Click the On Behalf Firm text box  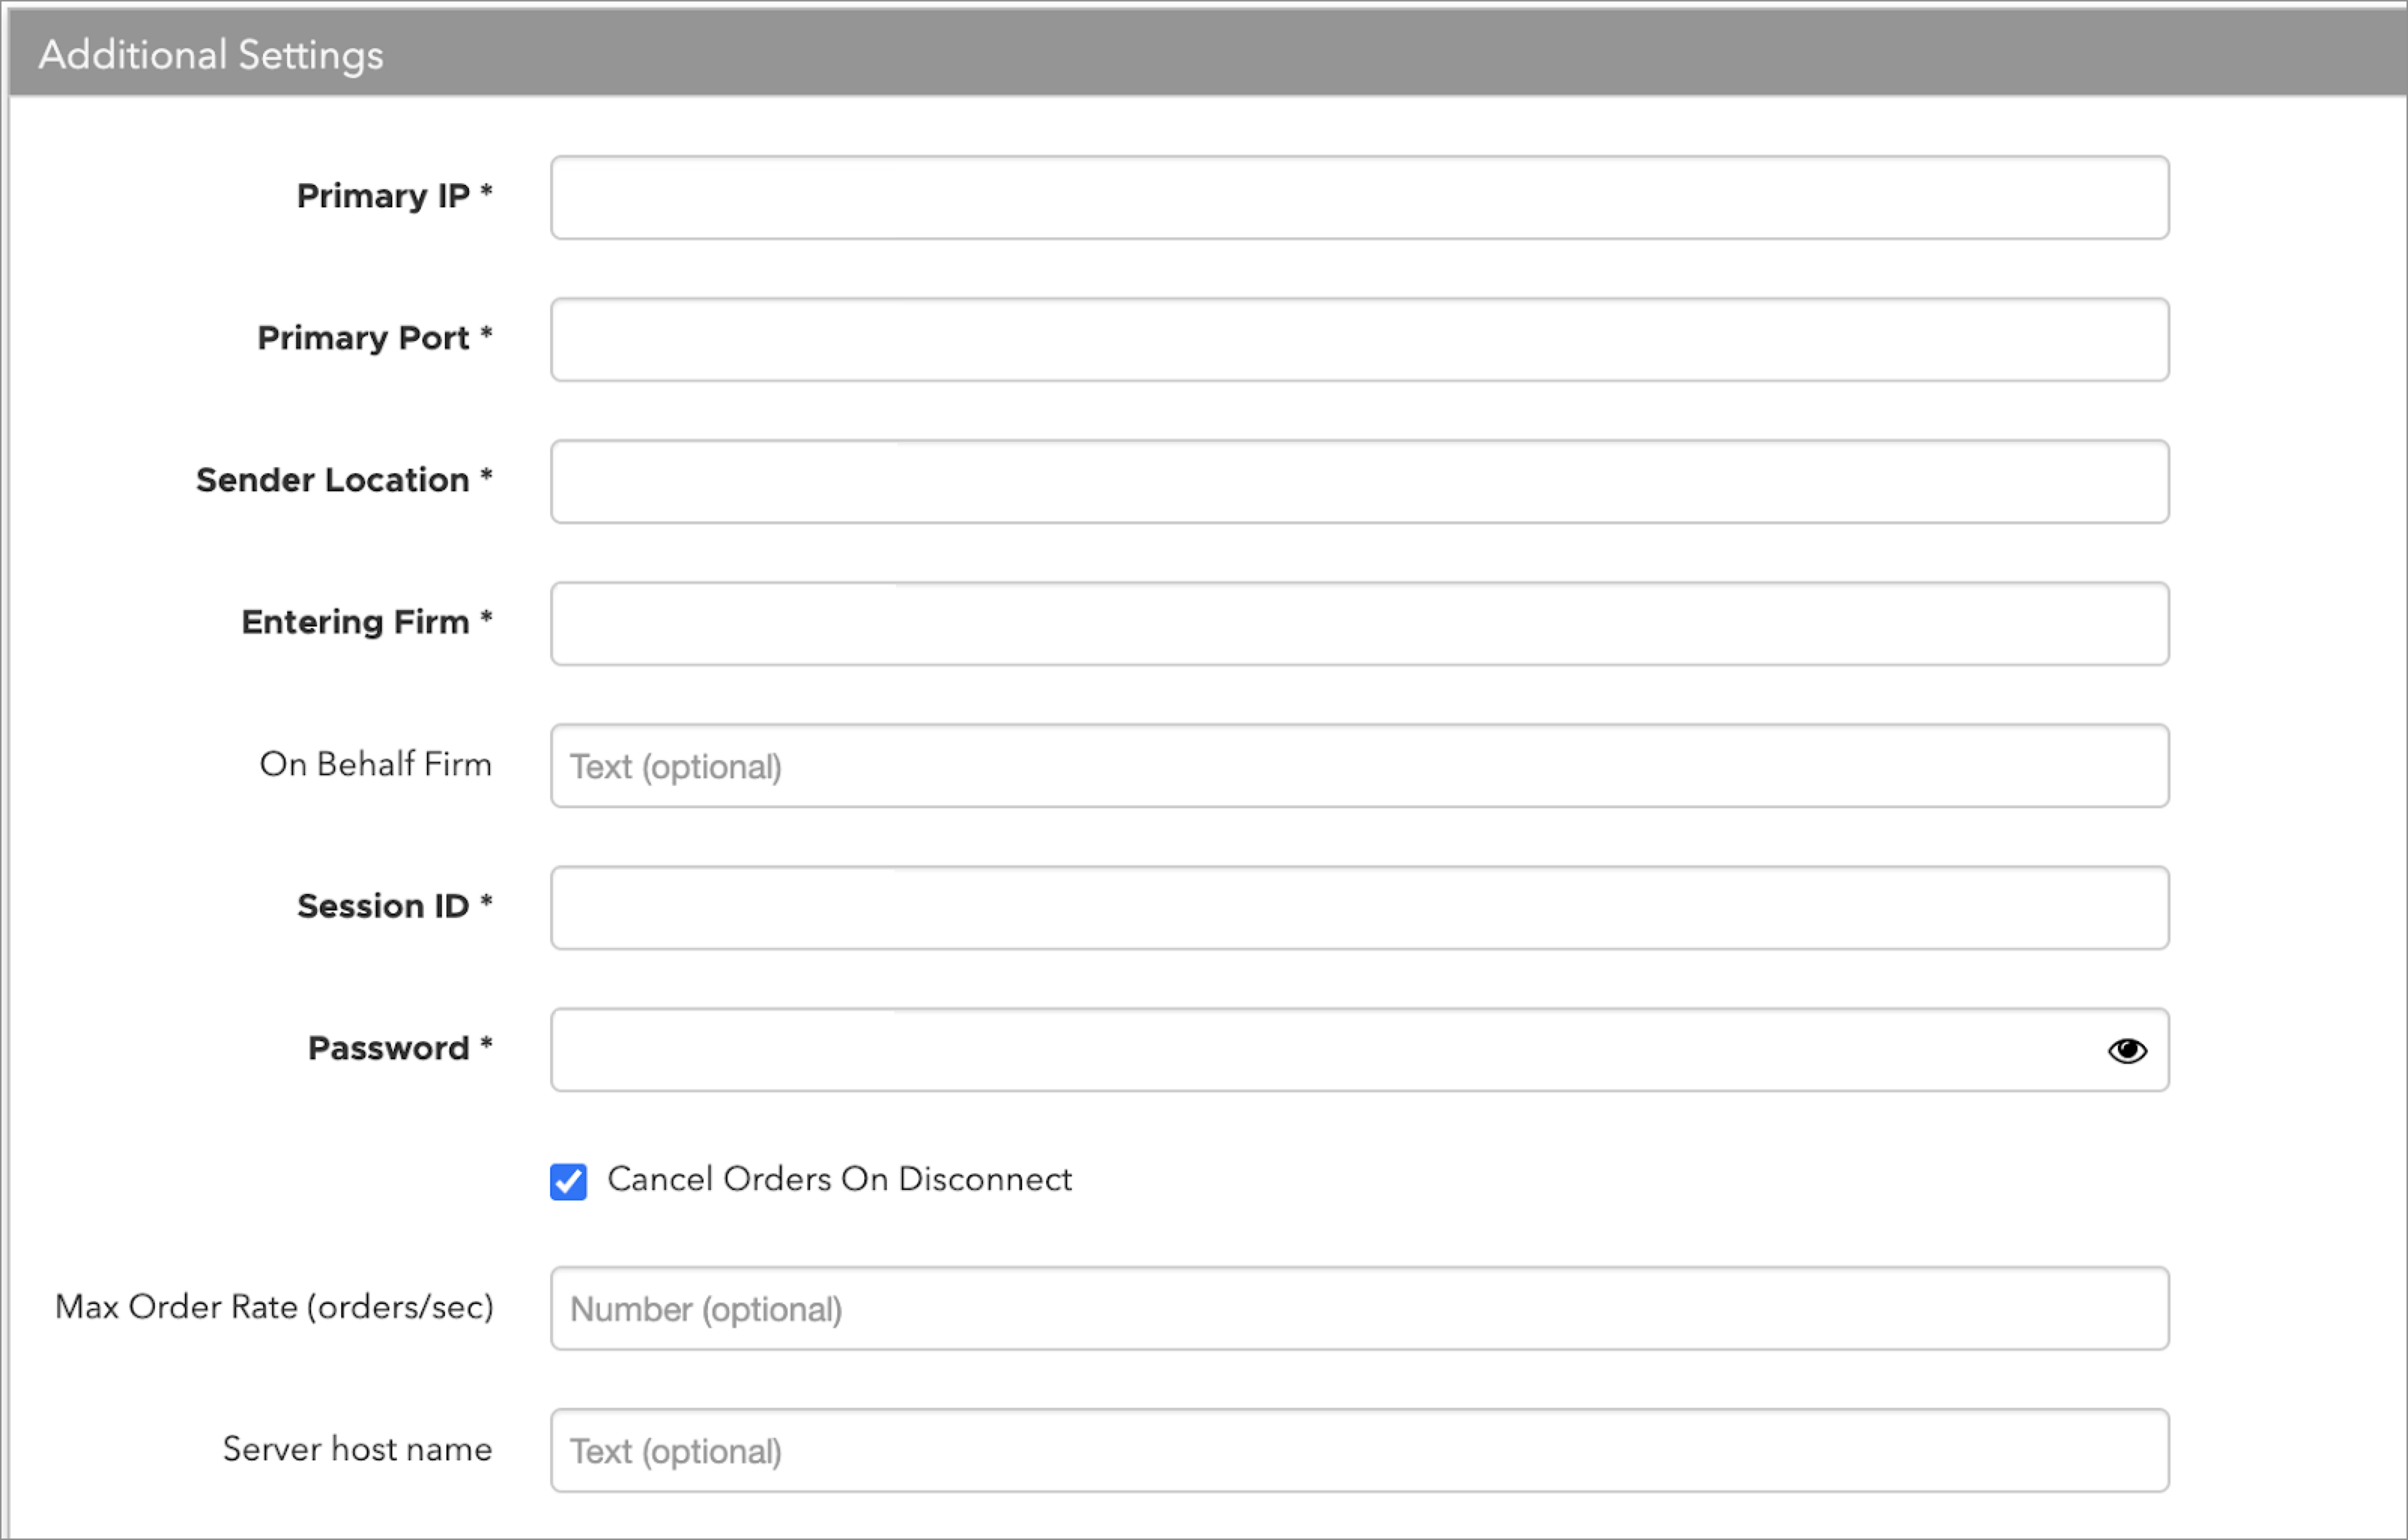(1359, 766)
